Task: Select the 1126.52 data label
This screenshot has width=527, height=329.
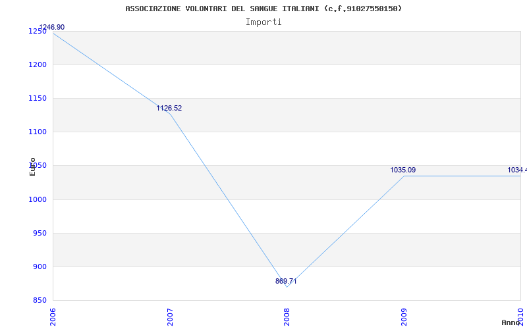Action: 169,108
